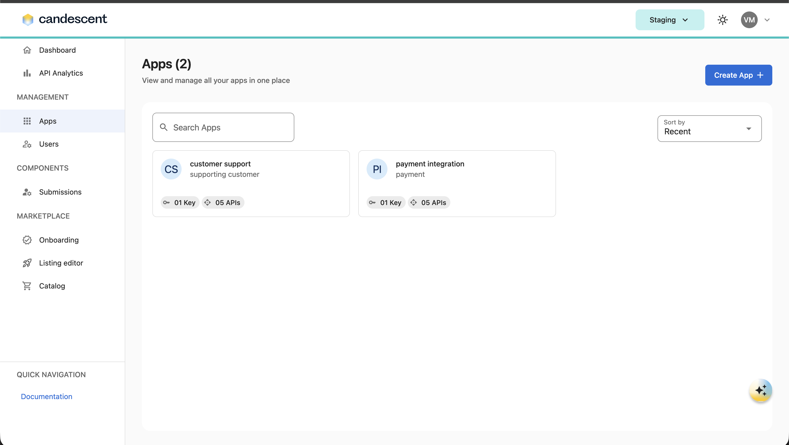Click the 'payment' description text
The image size is (789, 445).
[410, 174]
